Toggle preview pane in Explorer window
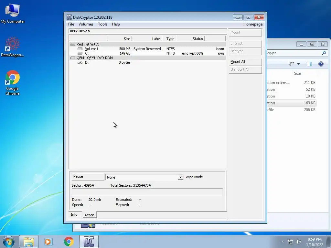This screenshot has width=331, height=248. click(x=309, y=64)
